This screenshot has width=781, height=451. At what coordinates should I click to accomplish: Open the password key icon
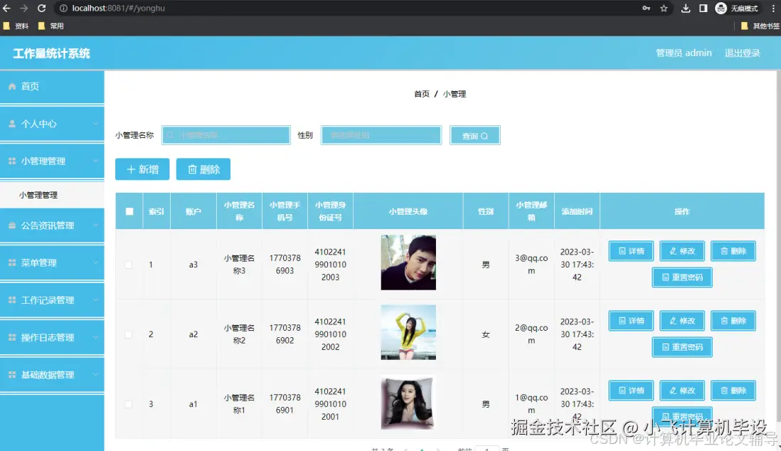pyautogui.click(x=646, y=8)
